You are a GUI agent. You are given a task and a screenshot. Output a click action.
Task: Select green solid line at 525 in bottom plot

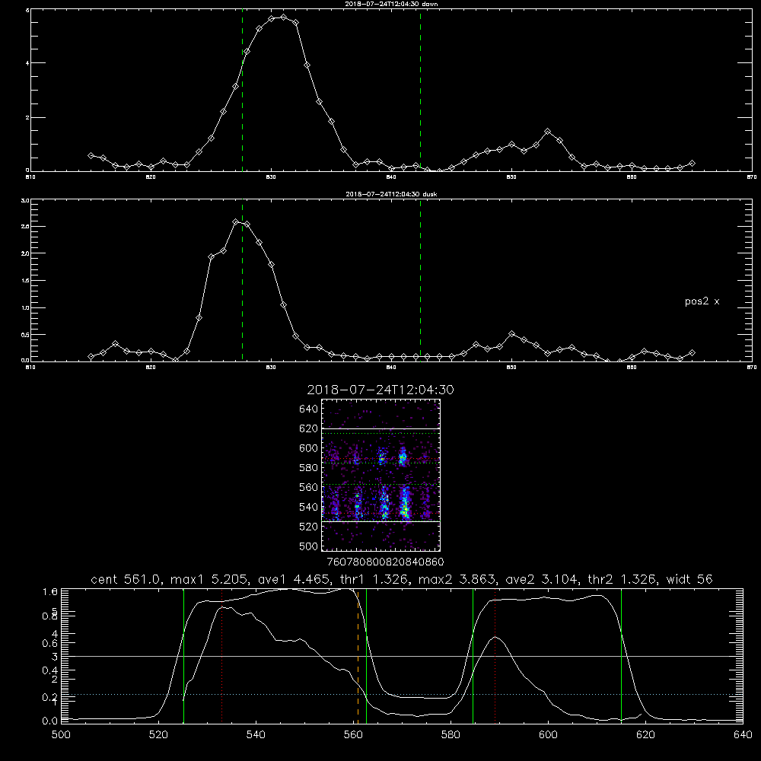click(x=184, y=656)
